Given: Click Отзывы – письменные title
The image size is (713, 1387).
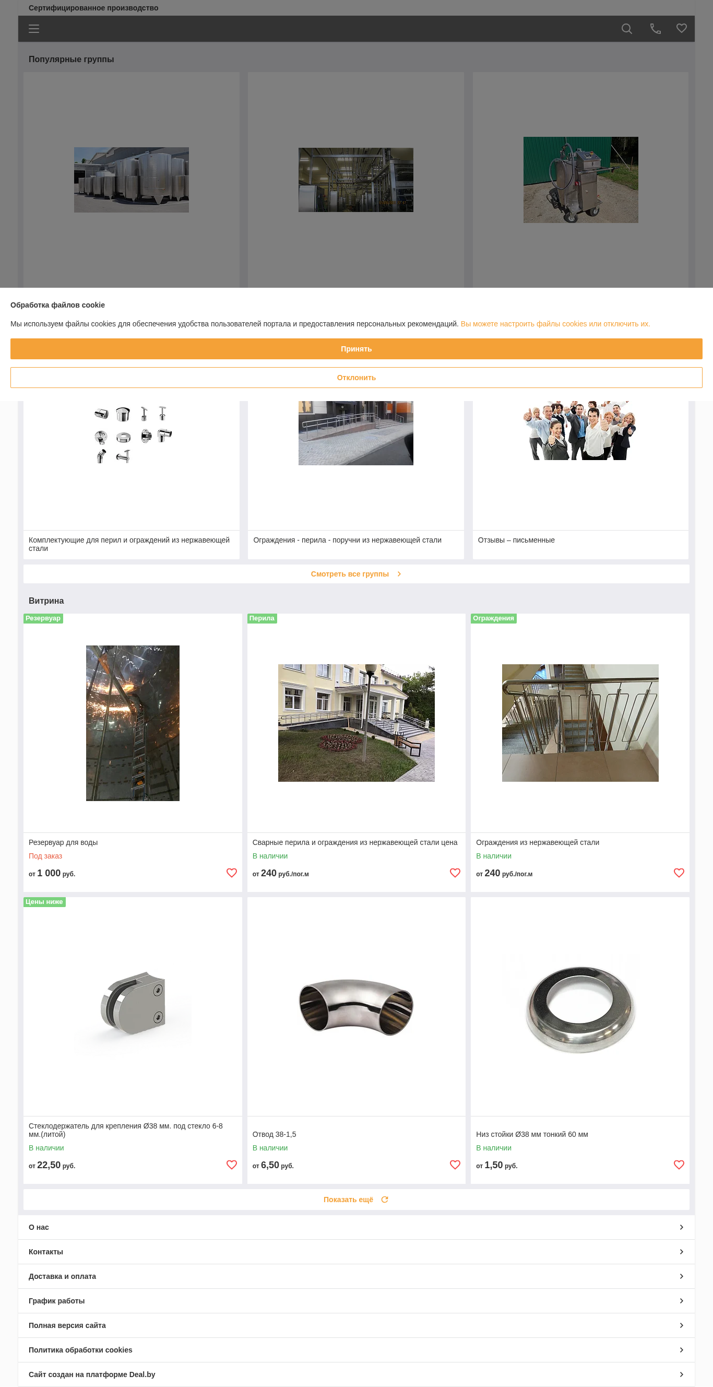Looking at the screenshot, I should coord(516,540).
